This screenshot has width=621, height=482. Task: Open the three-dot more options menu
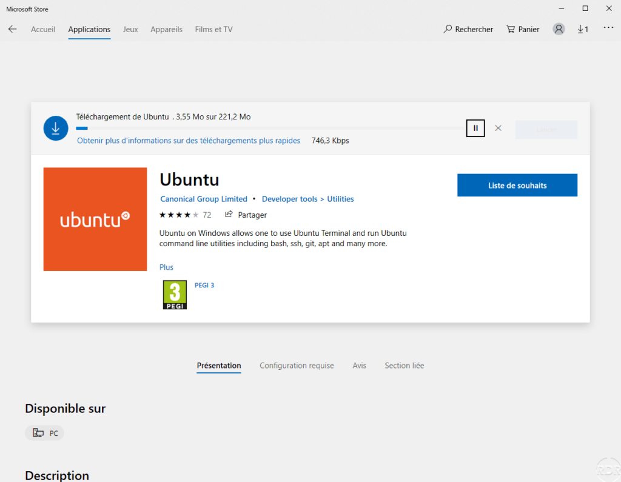608,28
